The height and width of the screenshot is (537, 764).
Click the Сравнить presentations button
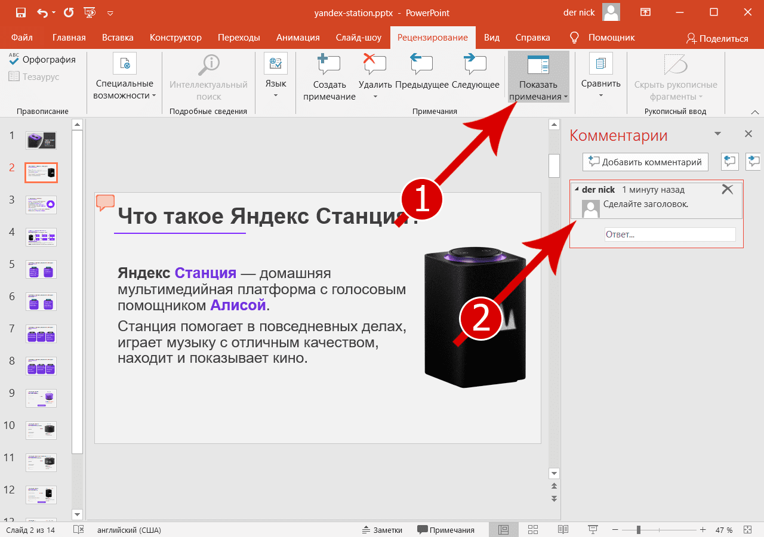(601, 76)
